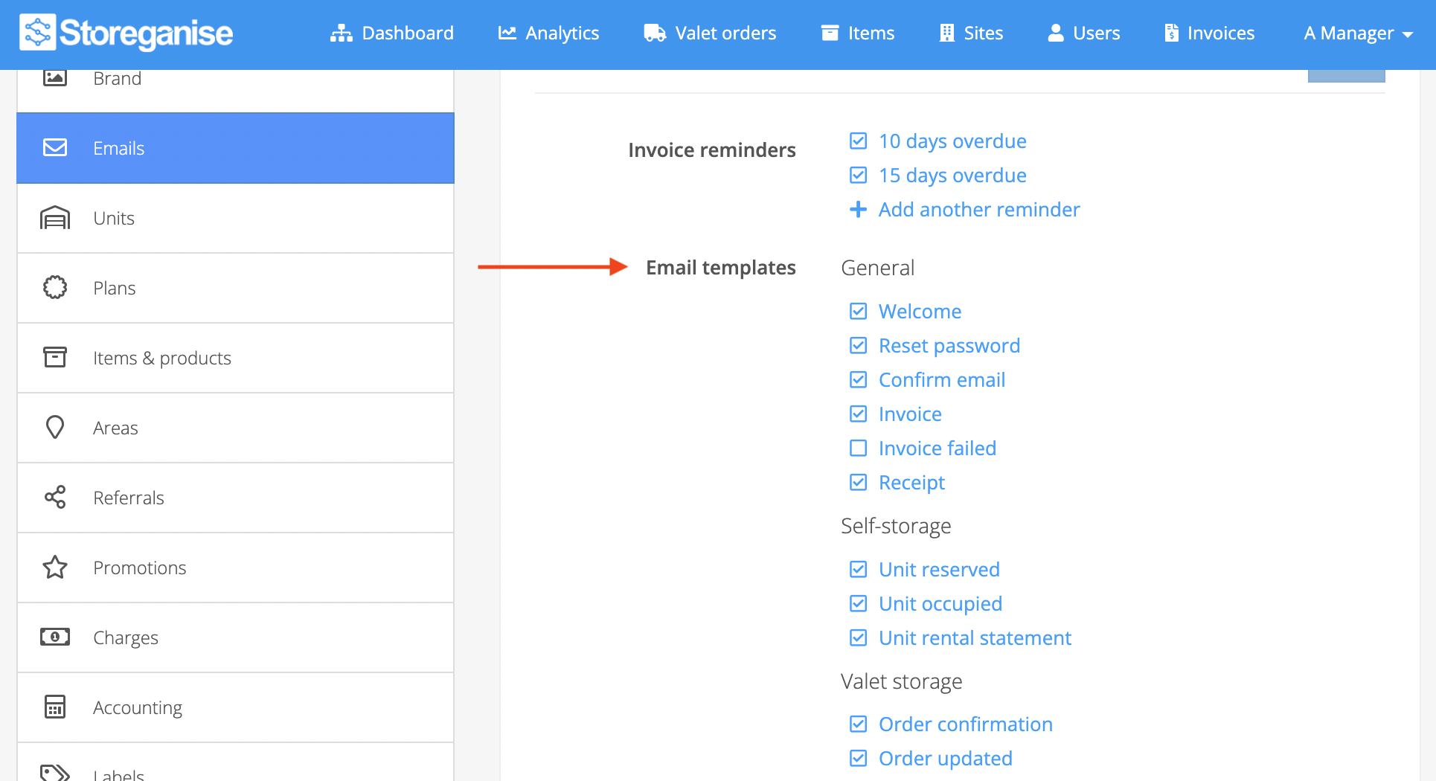This screenshot has height=781, width=1436.
Task: Open the Reset password template link
Action: [x=949, y=346]
